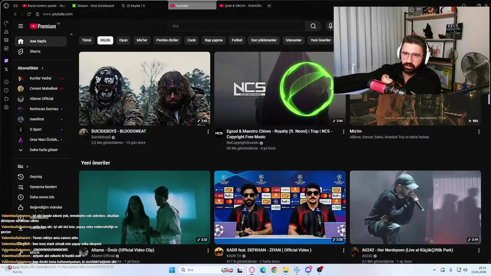Click the NoCopyrightSounds channel name

[242, 143]
